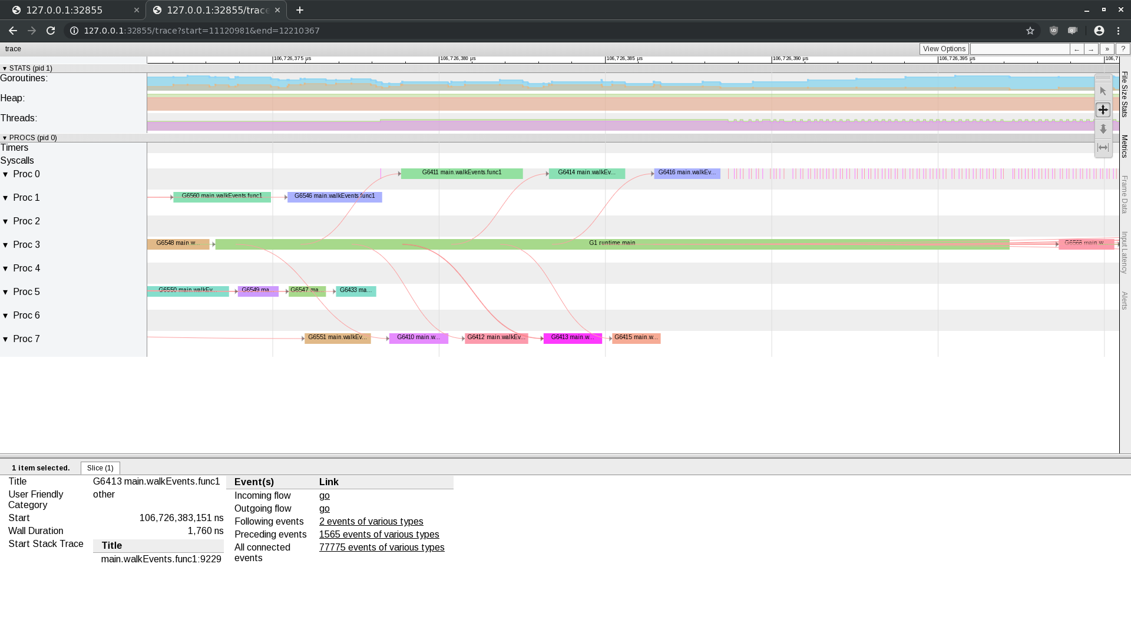Viewport: 1131px width, 620px height.
Task: Select the G6412 slice on Proc 7
Action: pos(497,338)
